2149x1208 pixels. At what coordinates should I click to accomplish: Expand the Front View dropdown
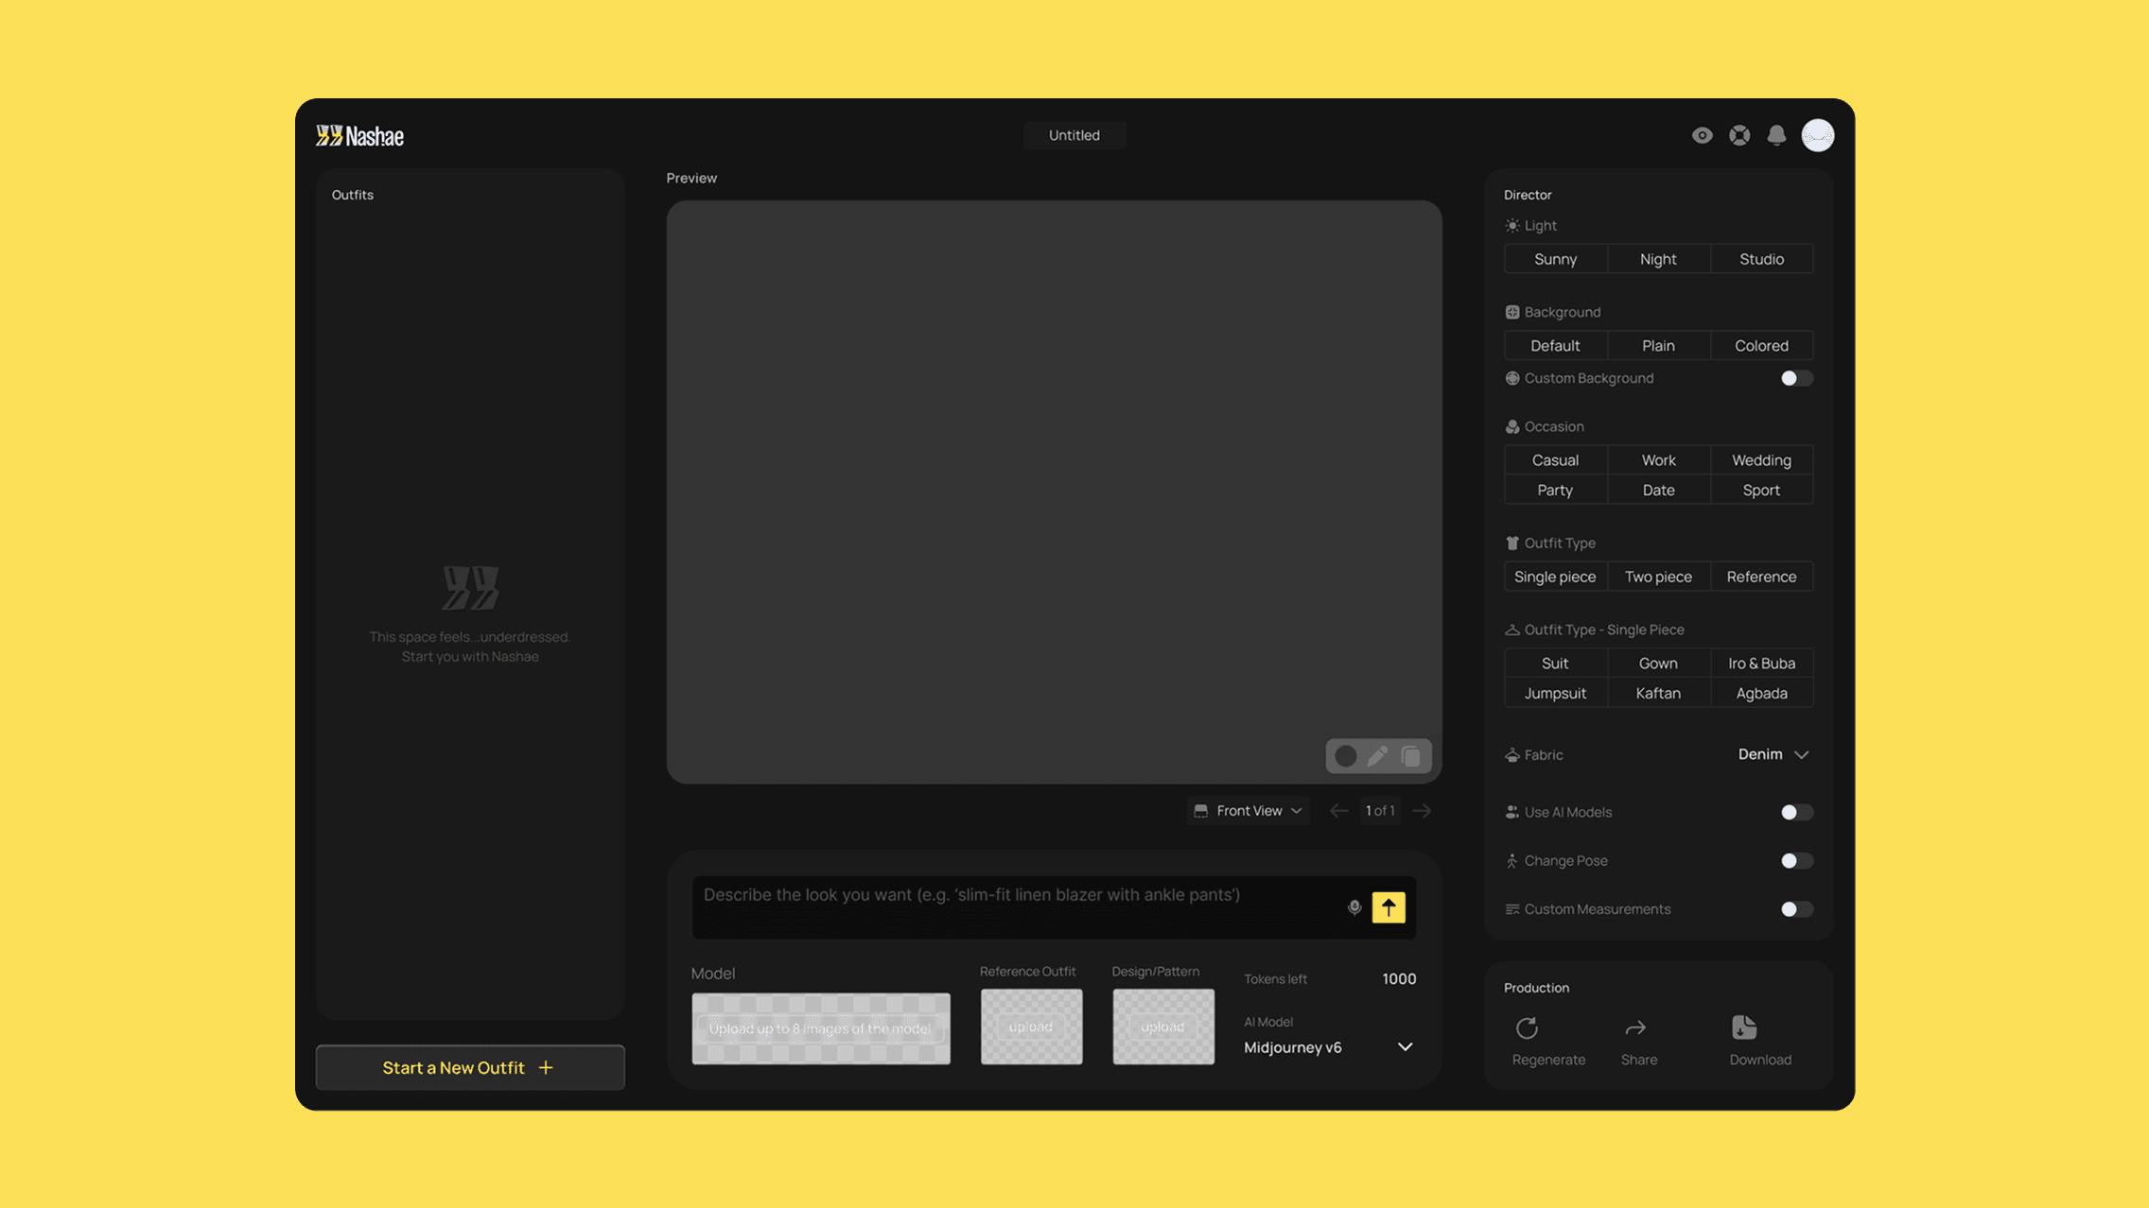(1249, 811)
